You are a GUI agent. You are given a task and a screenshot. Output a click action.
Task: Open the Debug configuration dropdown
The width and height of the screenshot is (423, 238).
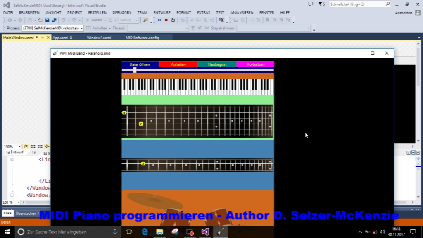128,20
